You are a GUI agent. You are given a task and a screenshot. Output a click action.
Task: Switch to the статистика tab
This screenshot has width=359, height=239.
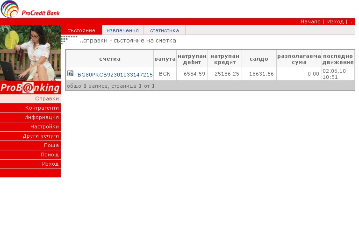point(165,30)
